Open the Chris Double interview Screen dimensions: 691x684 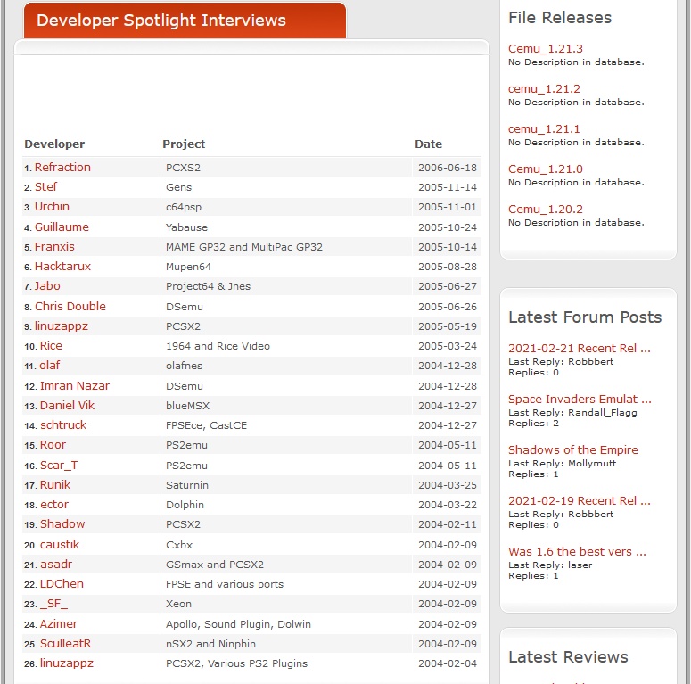click(x=70, y=306)
